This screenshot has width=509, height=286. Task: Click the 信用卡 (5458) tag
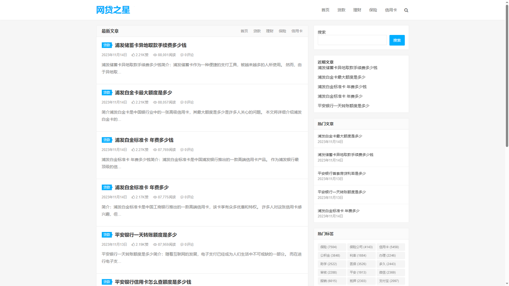(x=391, y=247)
